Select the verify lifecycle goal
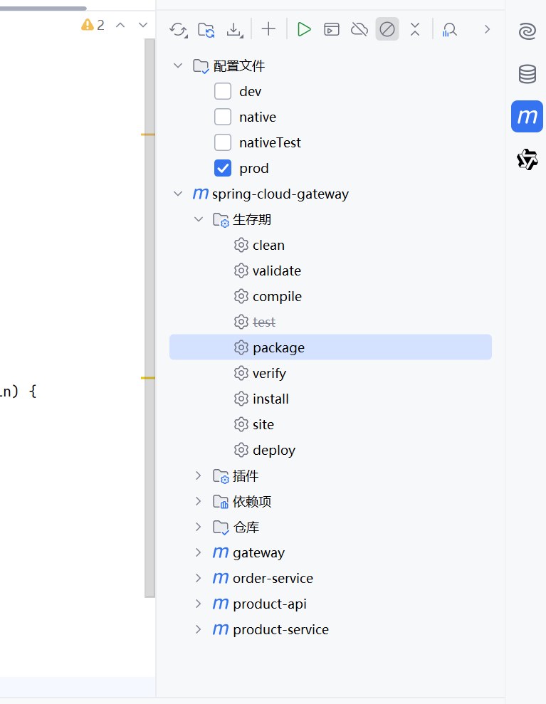The height and width of the screenshot is (704, 546). (x=330, y=373)
